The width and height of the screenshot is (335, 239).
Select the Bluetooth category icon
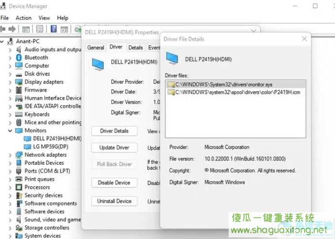[19, 57]
